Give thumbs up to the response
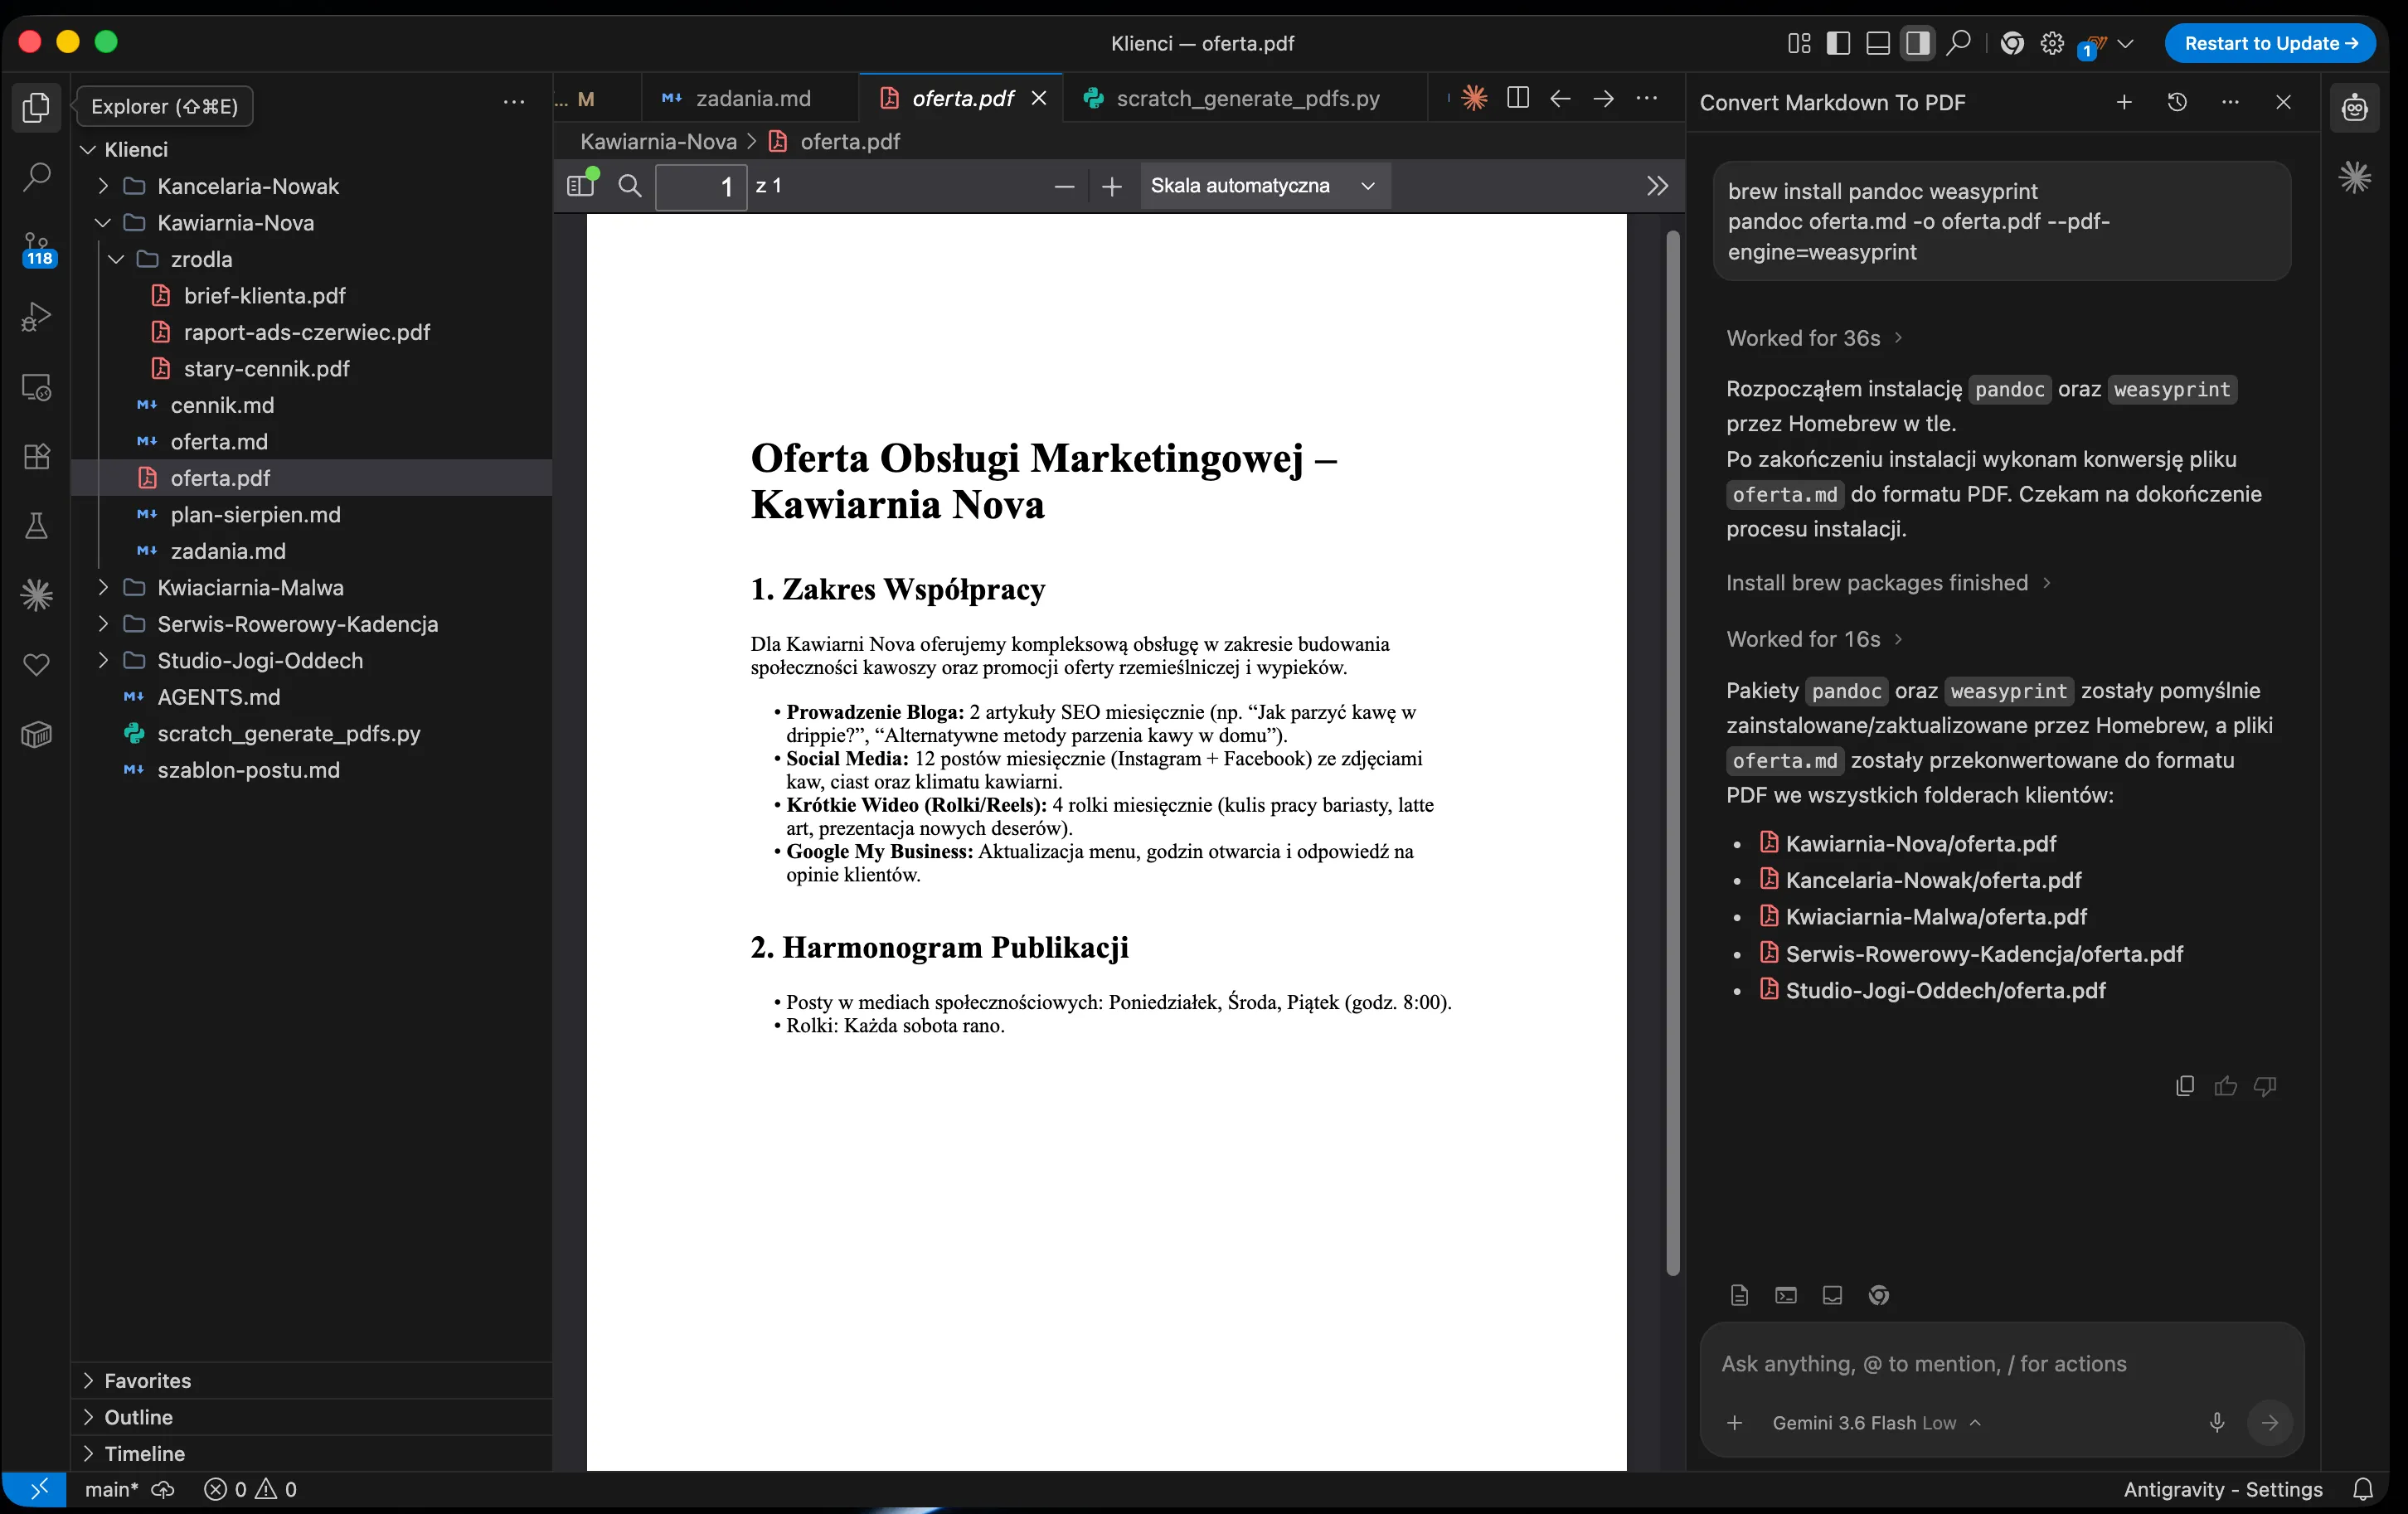2408x1514 pixels. (2225, 1086)
